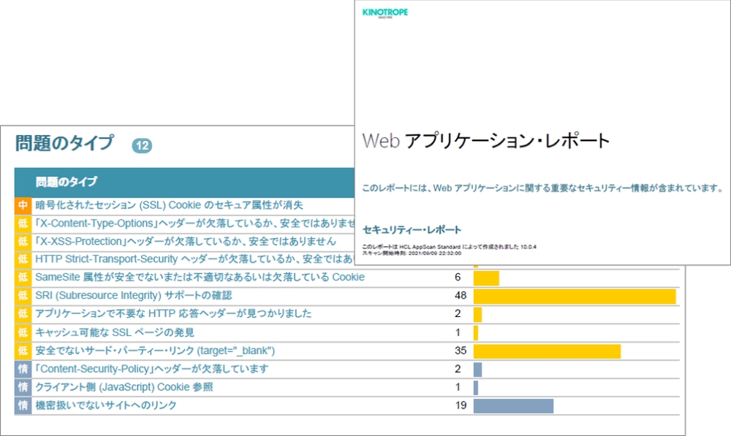The width and height of the screenshot is (731, 436).
Task: Click the low severity badge beside SRI row
Action: pos(23,296)
